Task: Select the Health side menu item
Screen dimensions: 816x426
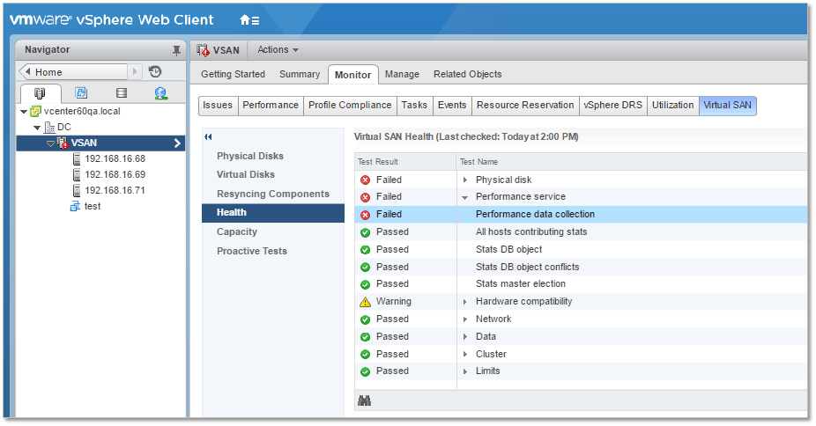Action: click(273, 213)
